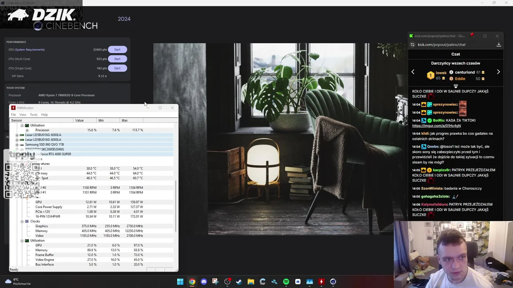
Task: Click the Min column header
Action: tap(109, 120)
